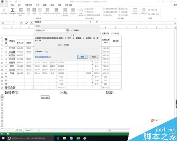Open Recently Used functions list

(x=21, y=12)
